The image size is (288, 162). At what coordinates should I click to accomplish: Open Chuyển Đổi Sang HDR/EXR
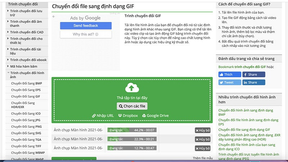point(23,105)
